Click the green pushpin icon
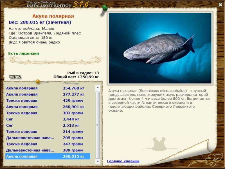Image resolution: width=225 pixels, height=169 pixels. tap(104, 8)
